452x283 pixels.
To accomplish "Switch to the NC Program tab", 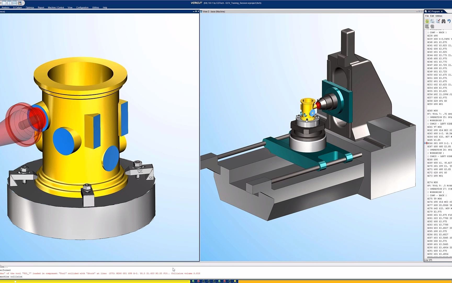I will (433, 12).
